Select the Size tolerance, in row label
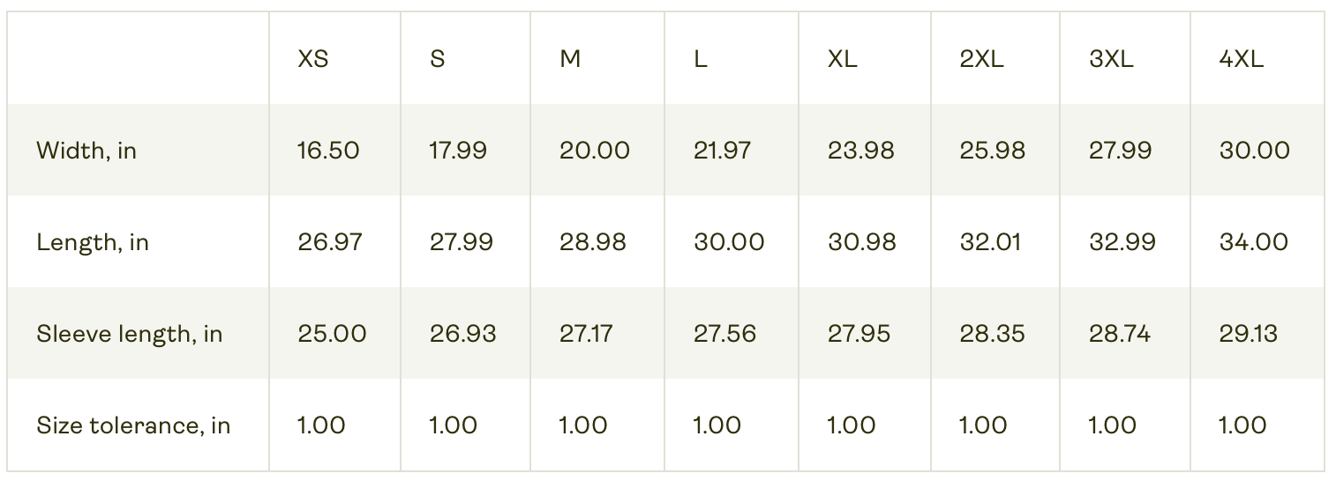The image size is (1336, 488). point(133,425)
